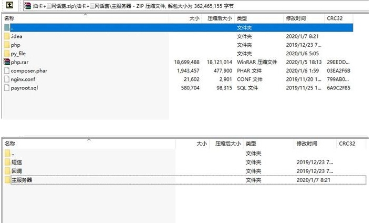Image resolution: width=374 pixels, height=223 pixels.
Task: Click the 03EA2F6B CRC32 value
Action: click(338, 70)
